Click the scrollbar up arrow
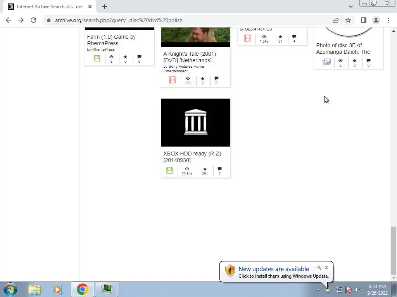Screen dimensions: 397x297 [x=394, y=31]
